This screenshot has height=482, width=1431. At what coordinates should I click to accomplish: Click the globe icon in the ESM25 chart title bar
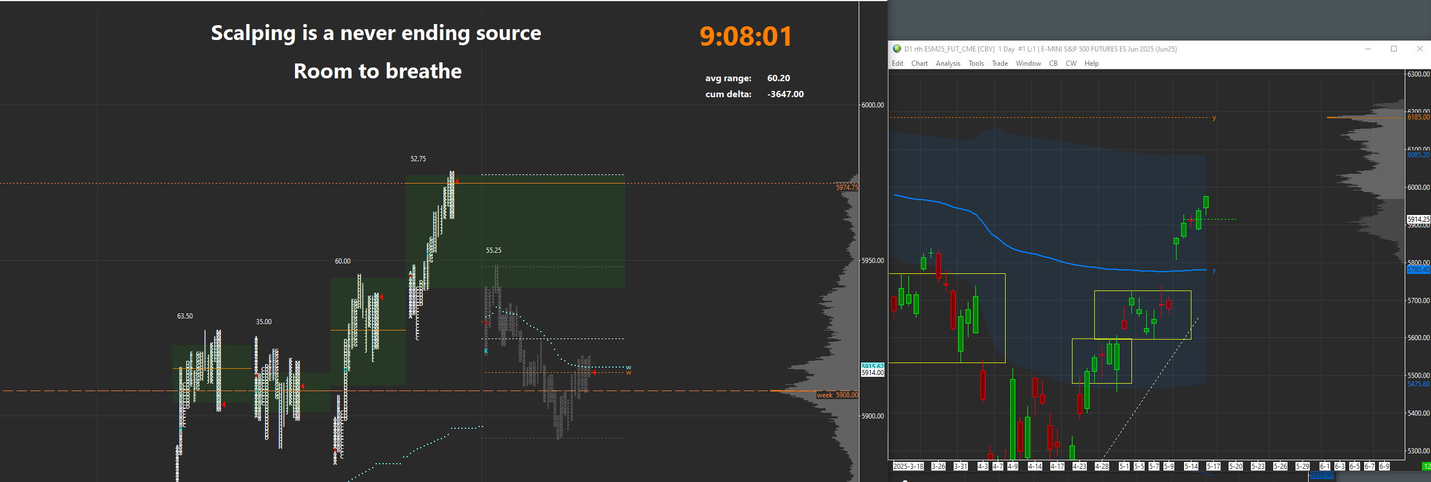point(896,49)
